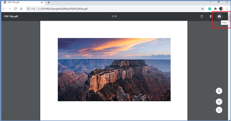Click the Print icon in PDF toolbar
Image resolution: width=231 pixels, height=121 pixels.
point(219,16)
